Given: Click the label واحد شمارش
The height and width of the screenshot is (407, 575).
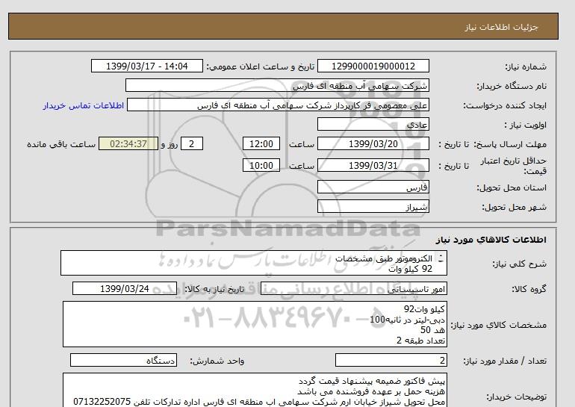Looking at the screenshot, I should pos(217,361).
